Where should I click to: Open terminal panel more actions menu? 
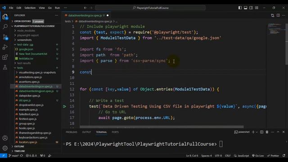273,132
